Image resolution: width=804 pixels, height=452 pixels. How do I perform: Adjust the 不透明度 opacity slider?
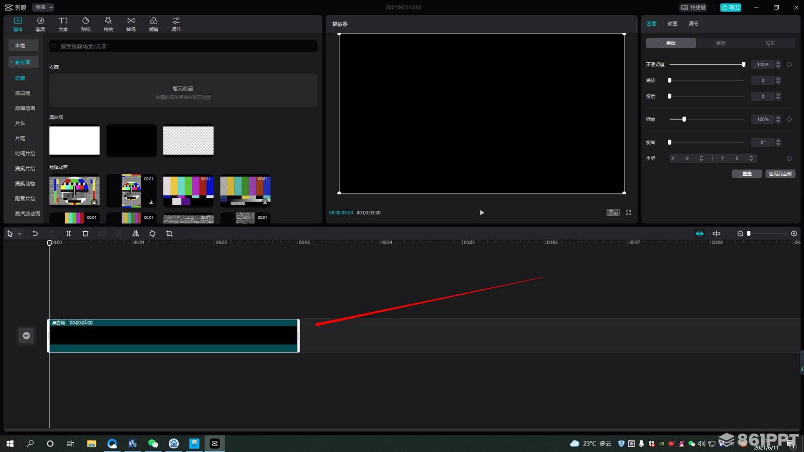click(x=707, y=64)
